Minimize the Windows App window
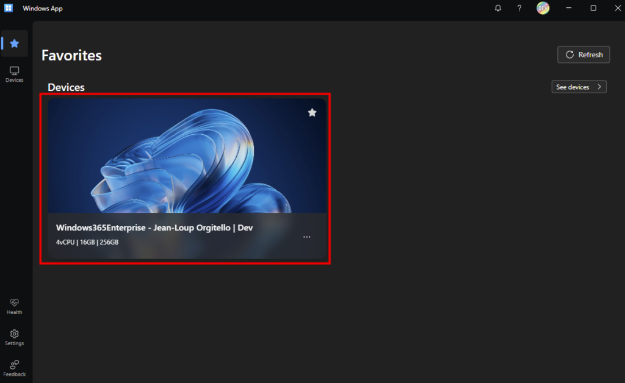This screenshot has height=383, width=625. pyautogui.click(x=568, y=9)
